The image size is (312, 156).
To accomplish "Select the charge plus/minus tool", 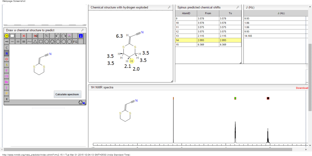I will click(x=46, y=36).
